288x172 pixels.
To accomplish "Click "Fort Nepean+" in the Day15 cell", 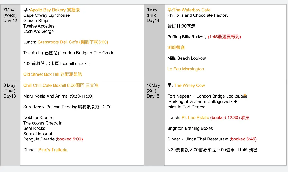I will click(181, 96).
